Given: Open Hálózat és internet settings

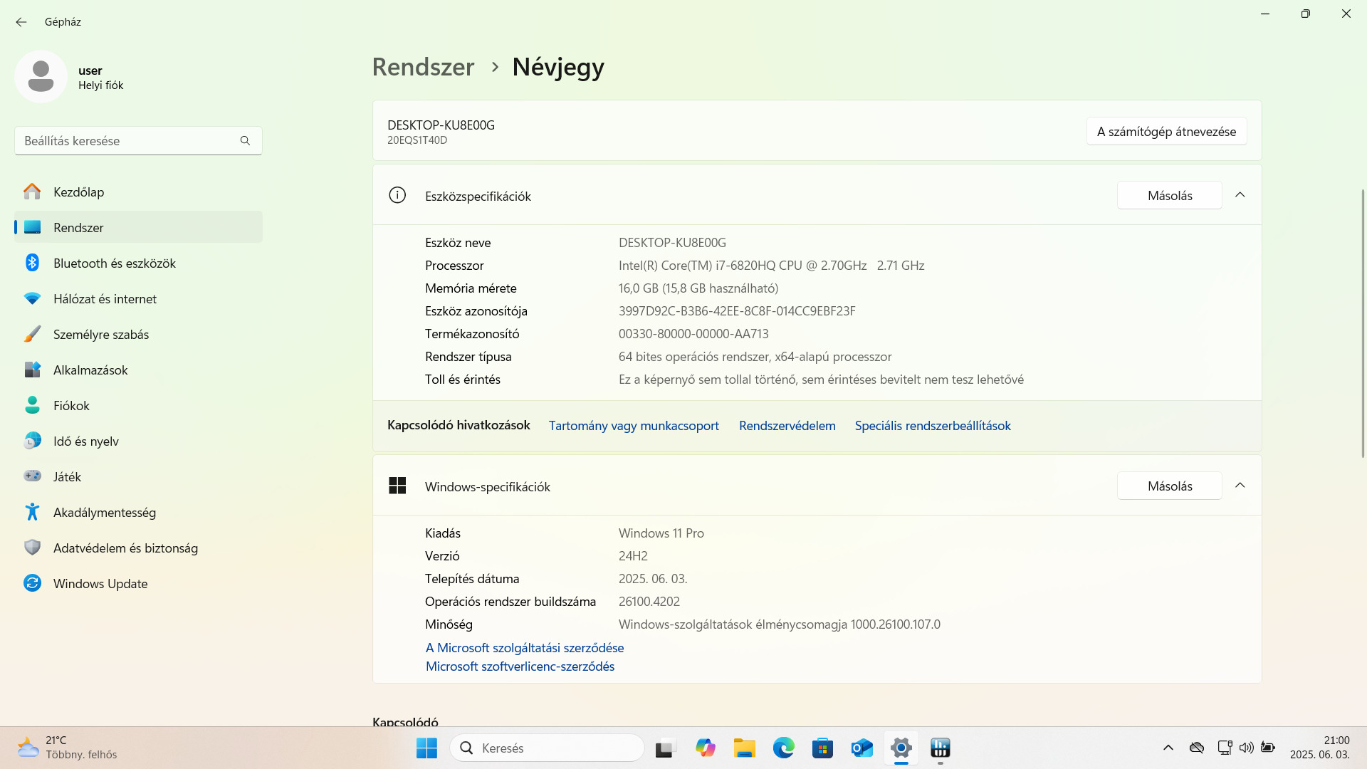Looking at the screenshot, I should click(x=105, y=299).
